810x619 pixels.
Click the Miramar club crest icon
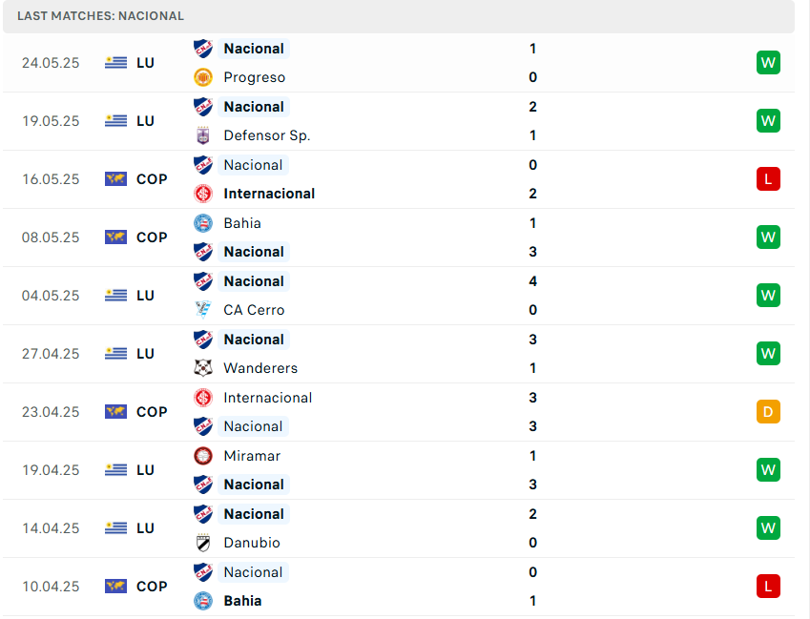click(x=202, y=456)
